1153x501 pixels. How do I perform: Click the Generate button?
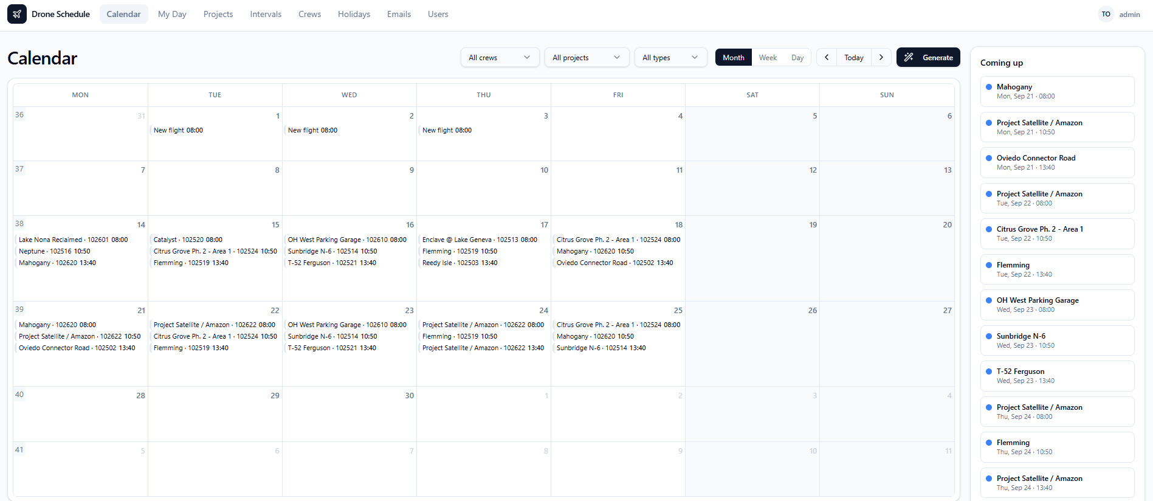928,57
